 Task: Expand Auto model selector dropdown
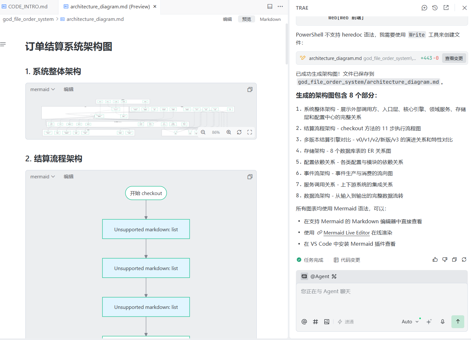pos(410,322)
